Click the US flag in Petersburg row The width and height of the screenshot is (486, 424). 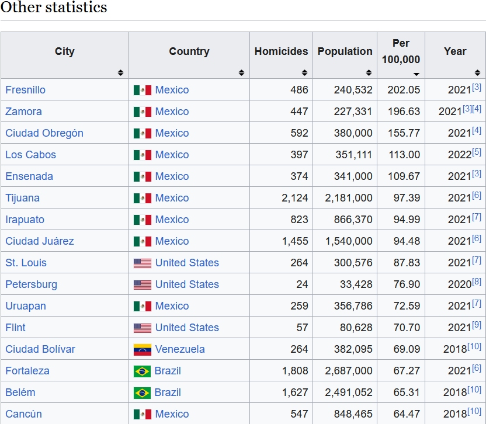click(x=143, y=285)
